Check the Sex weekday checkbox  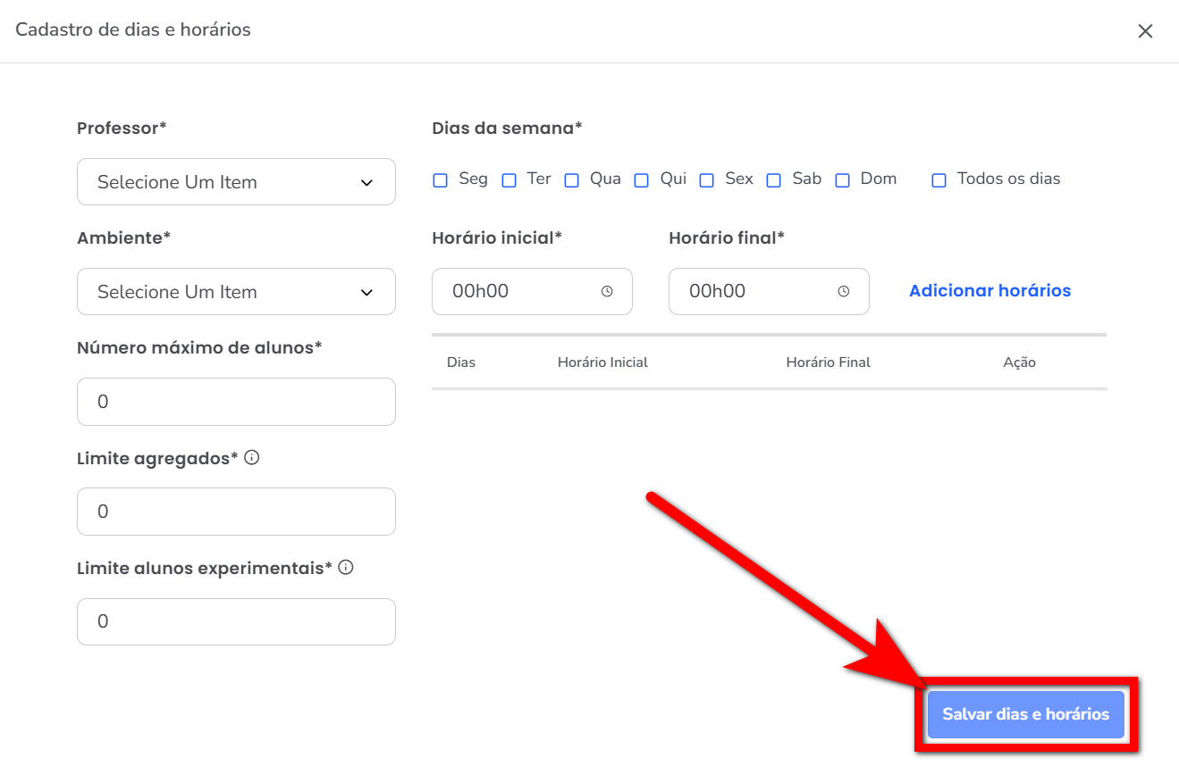(x=706, y=180)
